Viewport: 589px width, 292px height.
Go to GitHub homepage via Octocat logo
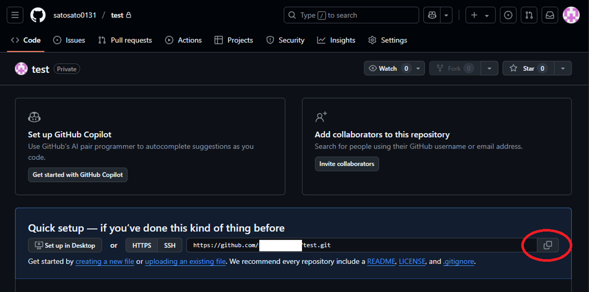click(x=38, y=15)
